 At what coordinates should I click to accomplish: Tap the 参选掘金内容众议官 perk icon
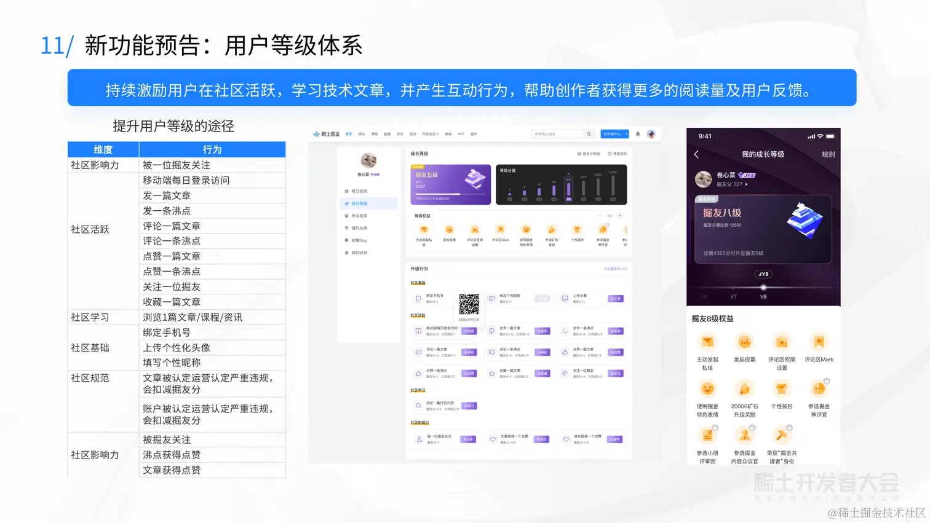744,435
